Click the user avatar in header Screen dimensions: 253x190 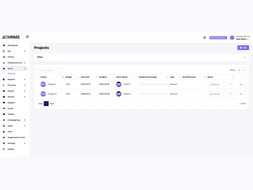[x=232, y=37]
